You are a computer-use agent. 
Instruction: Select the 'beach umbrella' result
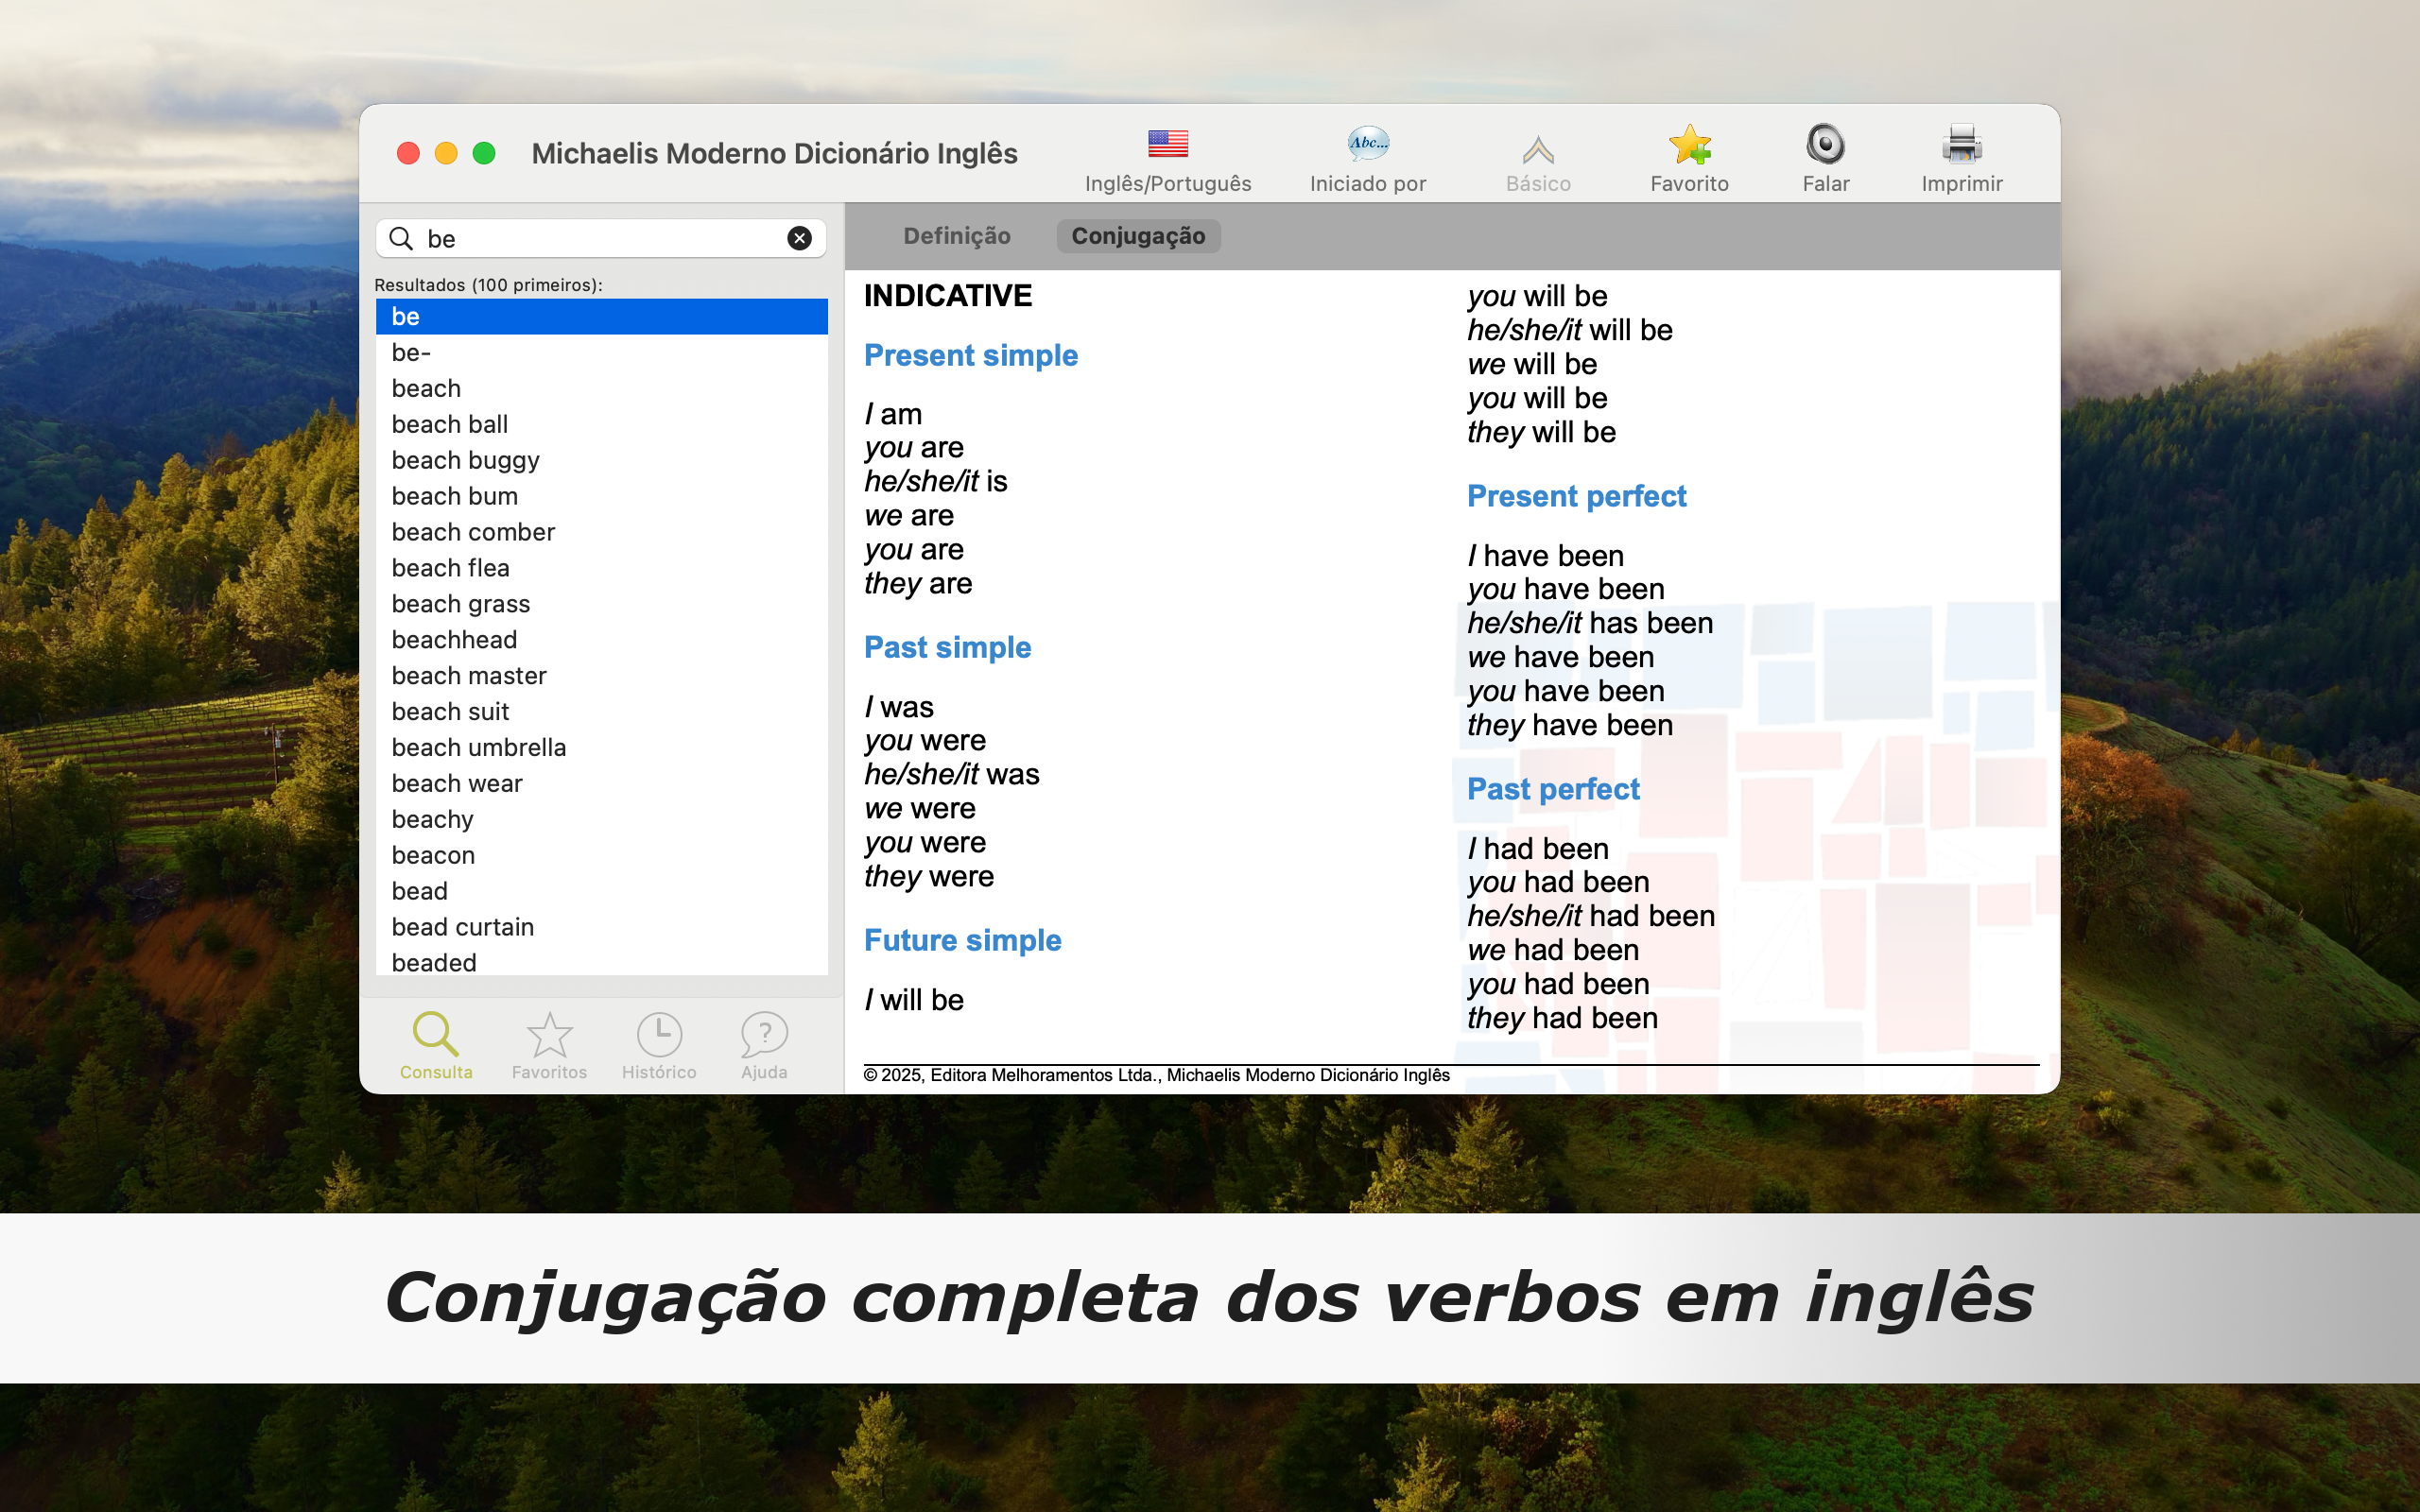click(x=601, y=748)
